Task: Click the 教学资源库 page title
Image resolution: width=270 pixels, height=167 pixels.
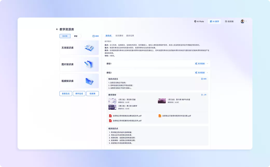Action: pyautogui.click(x=67, y=29)
